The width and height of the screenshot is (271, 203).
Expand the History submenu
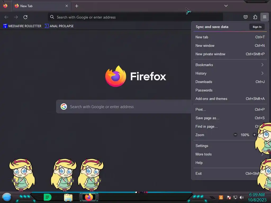click(230, 73)
